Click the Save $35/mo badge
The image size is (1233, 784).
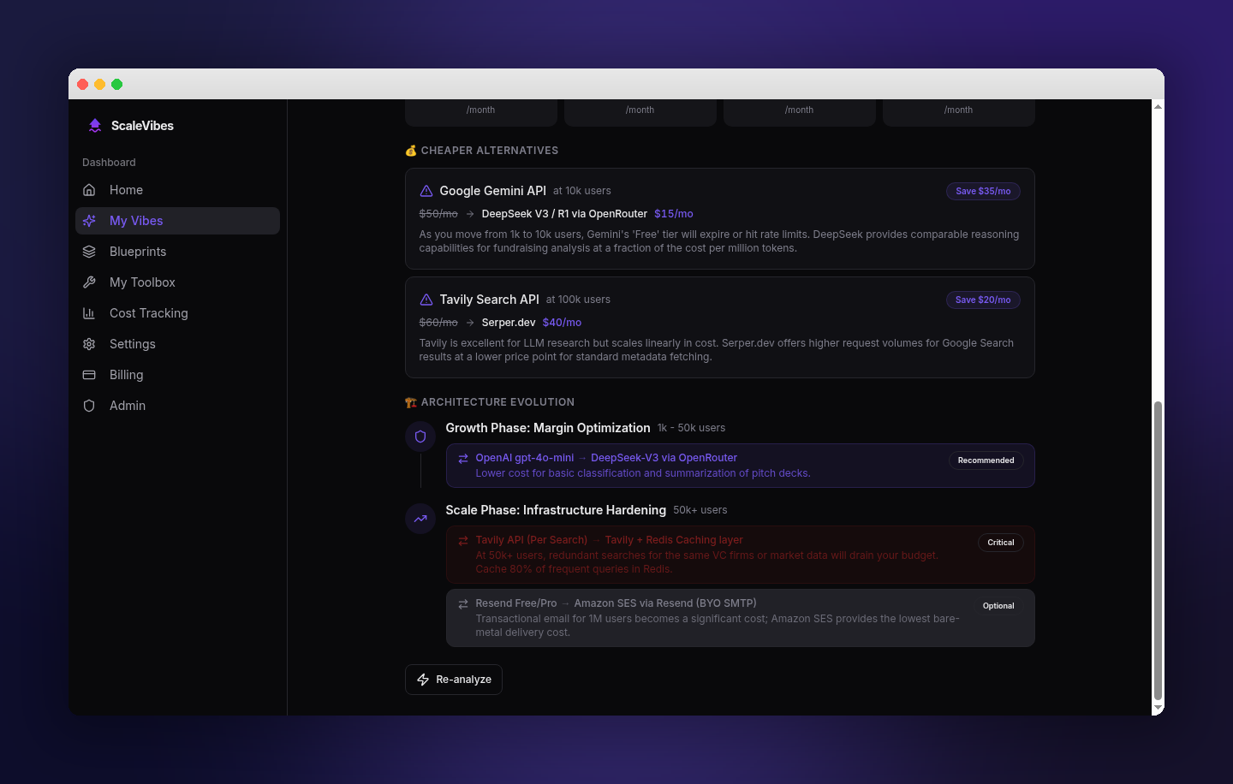(983, 191)
